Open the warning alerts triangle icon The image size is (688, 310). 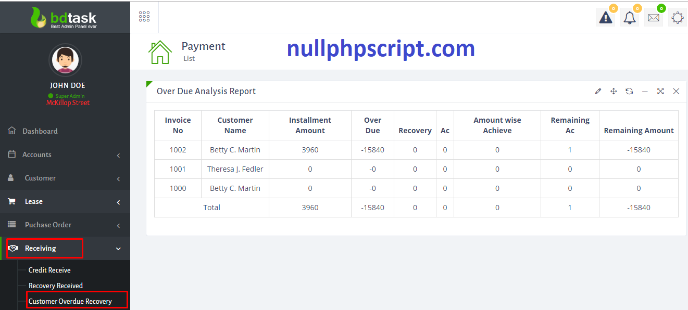[605, 18]
